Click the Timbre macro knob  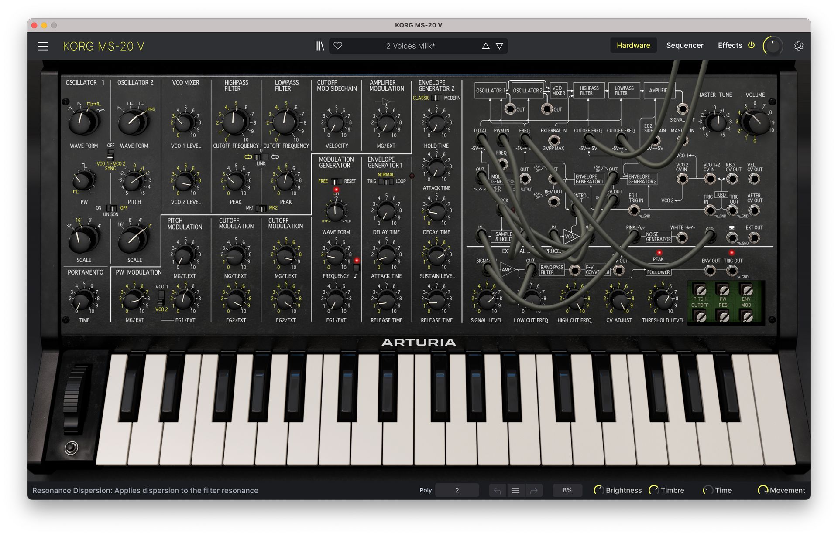(653, 490)
